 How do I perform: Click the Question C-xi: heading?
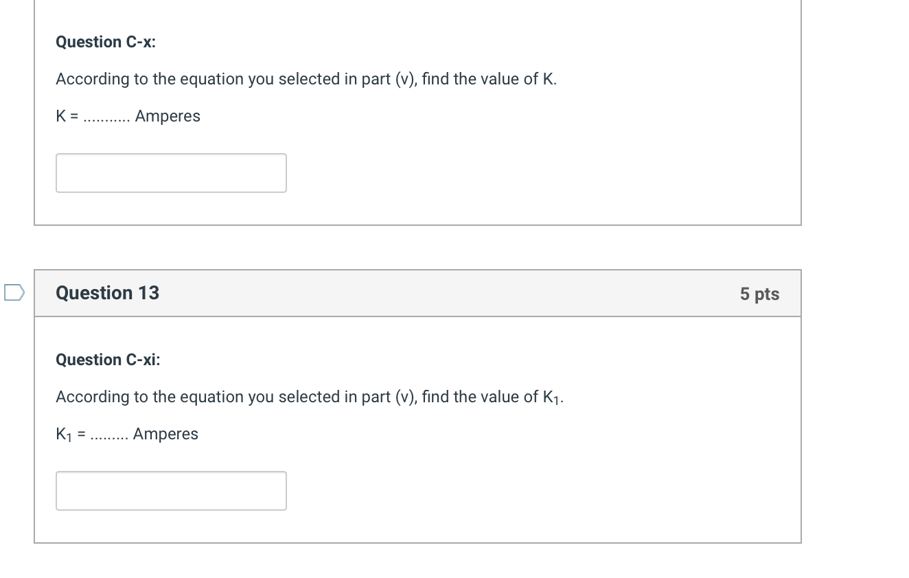tap(108, 360)
